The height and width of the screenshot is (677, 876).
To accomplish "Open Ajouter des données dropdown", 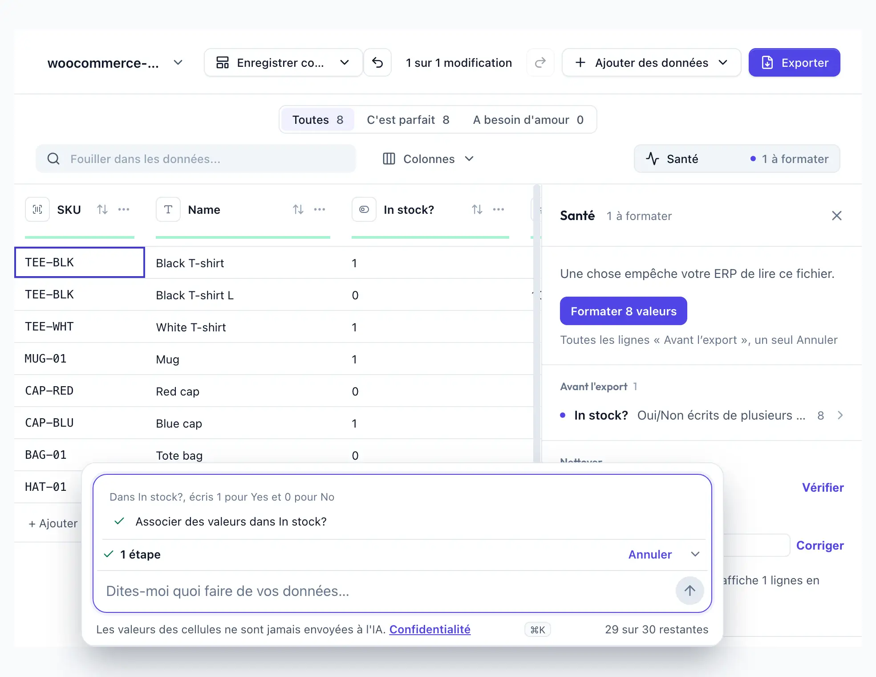I will [x=652, y=63].
